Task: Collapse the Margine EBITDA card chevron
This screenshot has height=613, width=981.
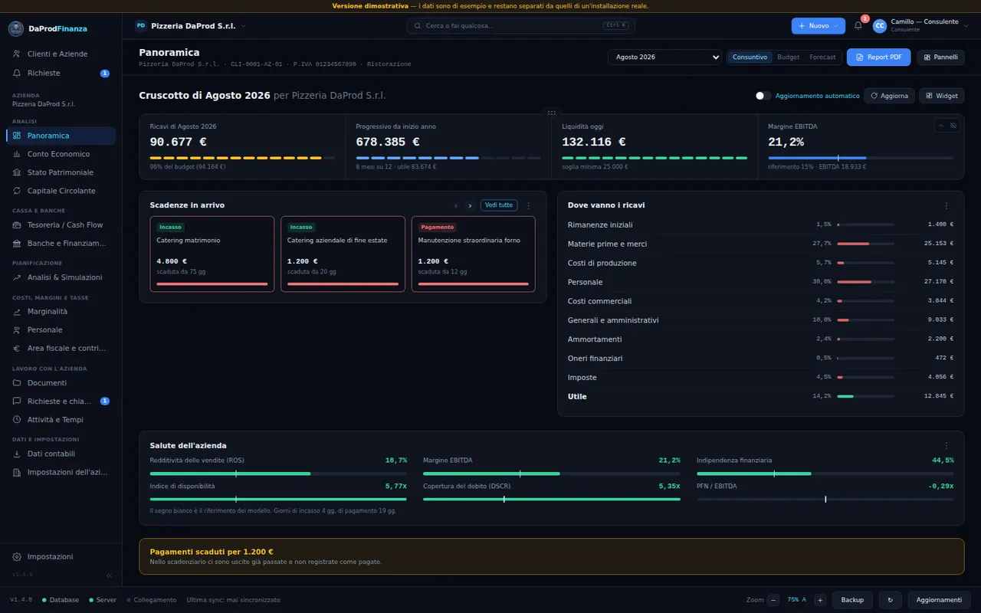Action: pos(941,126)
